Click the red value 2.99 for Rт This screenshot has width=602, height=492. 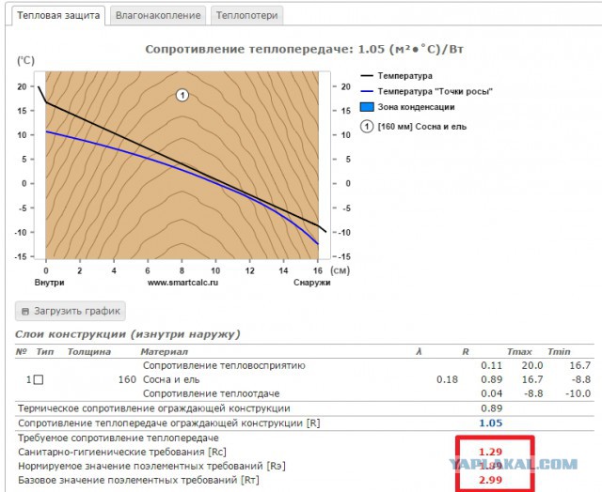pyautogui.click(x=491, y=480)
